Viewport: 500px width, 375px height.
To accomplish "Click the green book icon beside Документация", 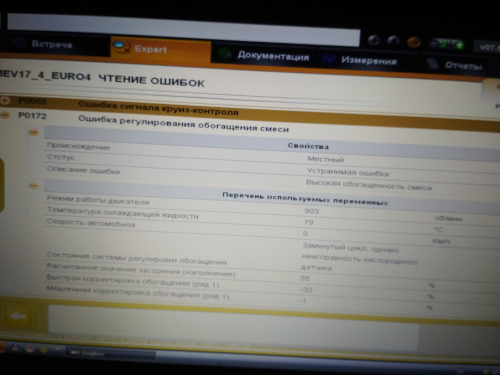I will coord(224,53).
